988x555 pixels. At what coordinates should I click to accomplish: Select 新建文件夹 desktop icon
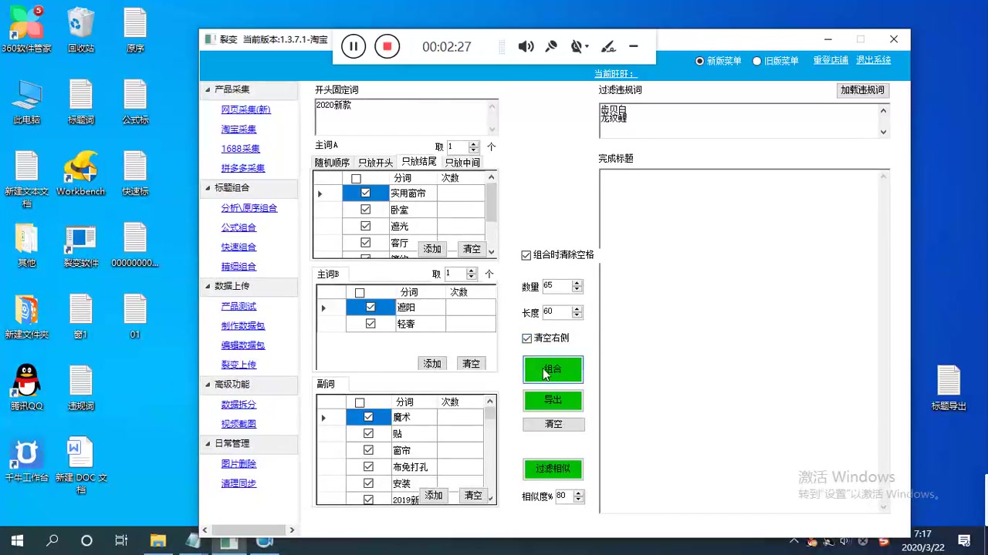[26, 316]
